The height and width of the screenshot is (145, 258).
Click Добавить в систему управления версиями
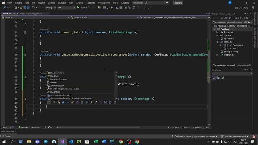coord(195,137)
